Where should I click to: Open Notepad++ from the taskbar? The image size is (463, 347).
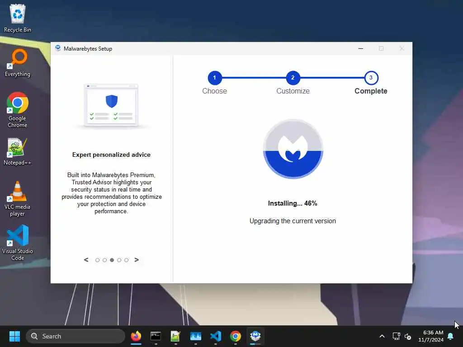[175, 336]
